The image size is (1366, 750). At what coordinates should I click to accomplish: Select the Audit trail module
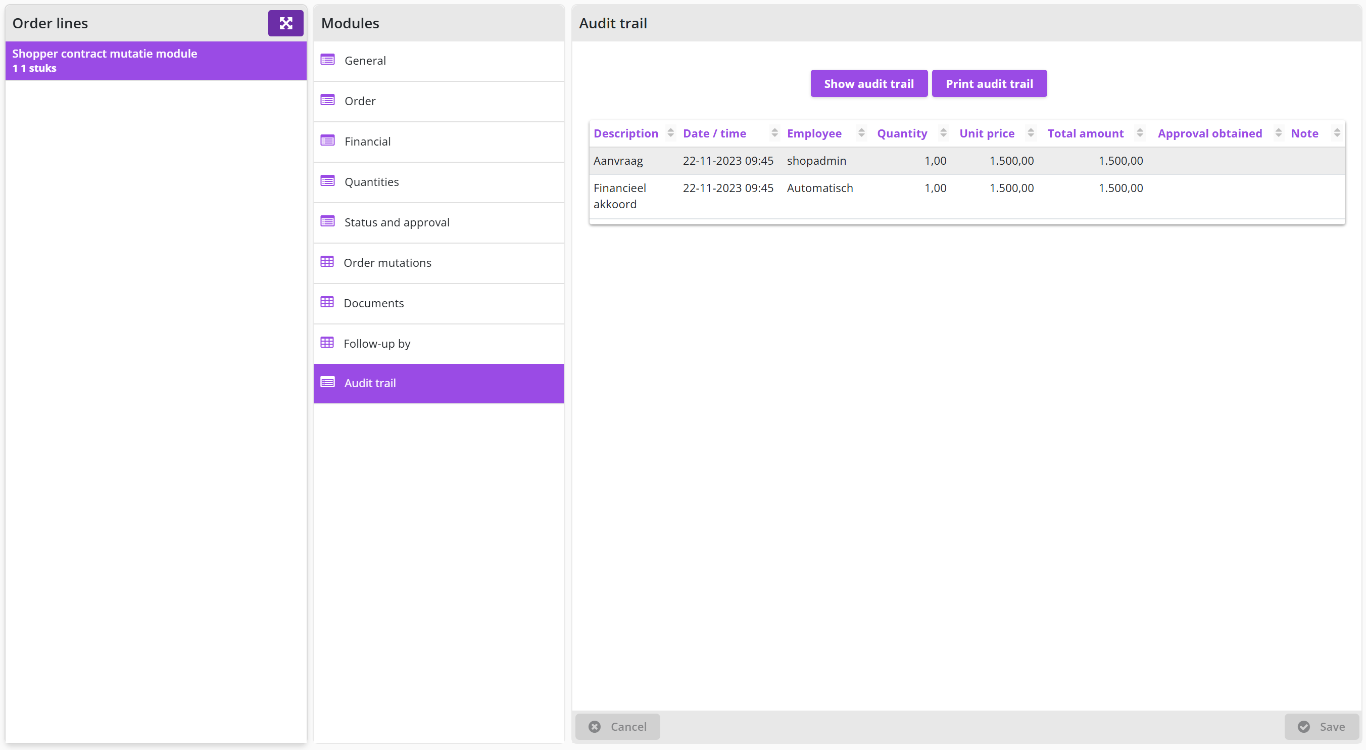438,383
